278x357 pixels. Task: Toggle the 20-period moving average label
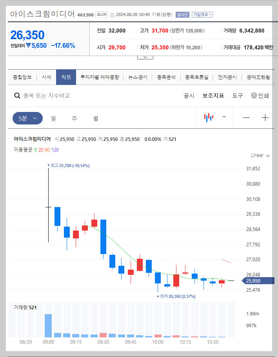[x=40, y=150]
